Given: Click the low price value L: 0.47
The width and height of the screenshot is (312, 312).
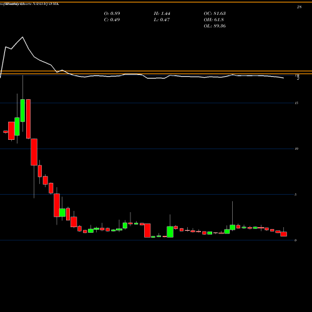Looking at the screenshot, I should tap(162, 20).
